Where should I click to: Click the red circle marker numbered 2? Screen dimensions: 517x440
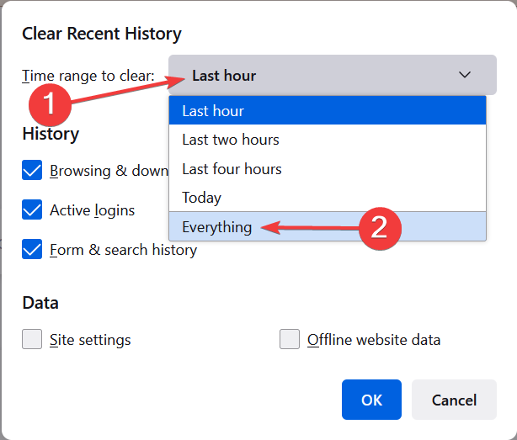click(380, 228)
